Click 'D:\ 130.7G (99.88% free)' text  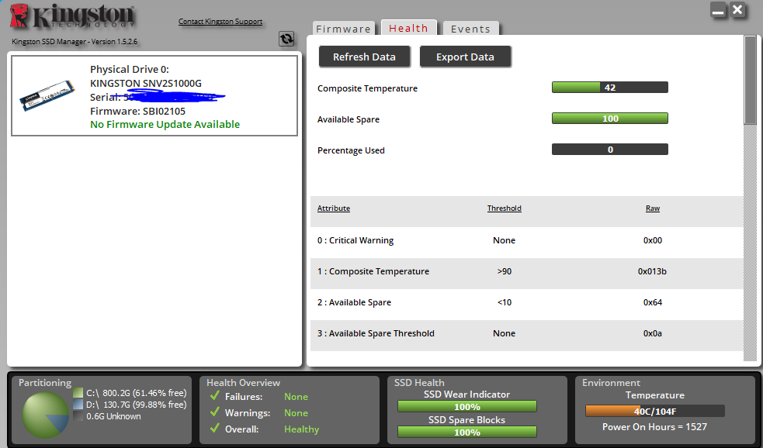point(137,405)
